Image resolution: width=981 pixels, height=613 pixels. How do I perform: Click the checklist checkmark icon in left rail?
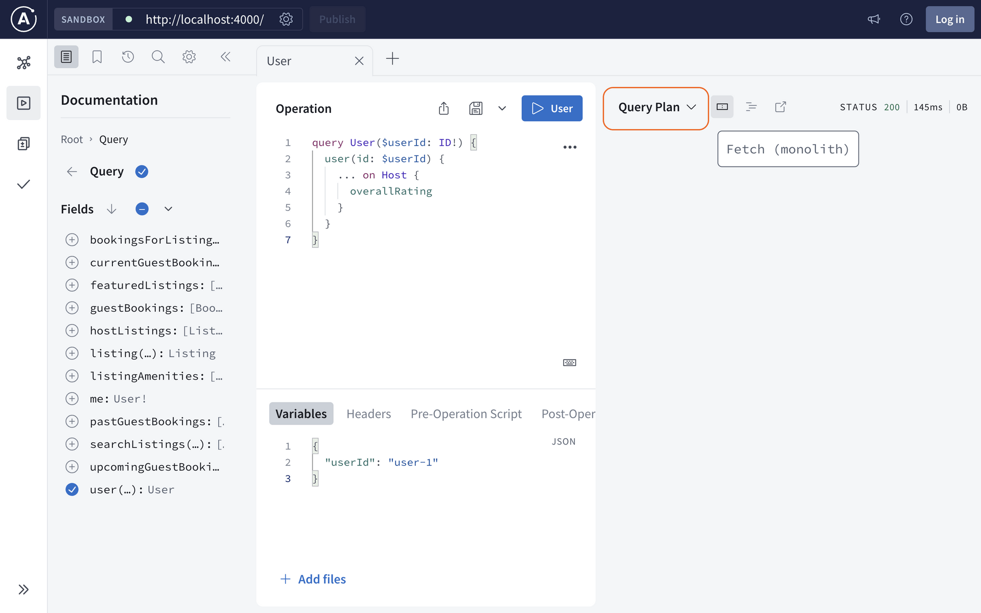(x=24, y=184)
